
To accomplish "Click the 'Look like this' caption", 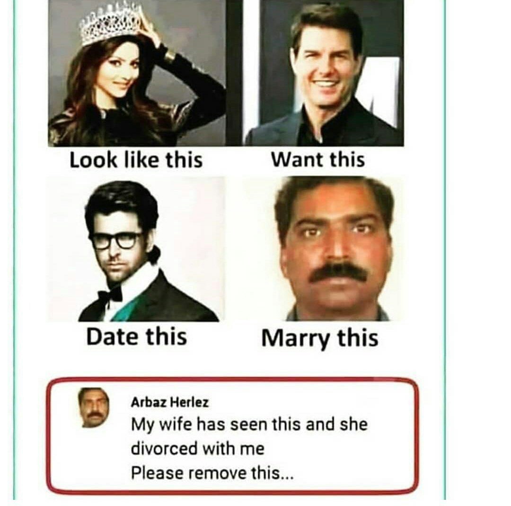I will click(136, 160).
